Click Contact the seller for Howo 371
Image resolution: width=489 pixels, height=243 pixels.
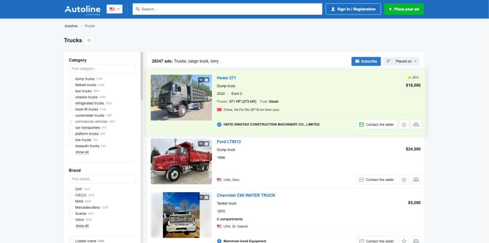pyautogui.click(x=377, y=124)
